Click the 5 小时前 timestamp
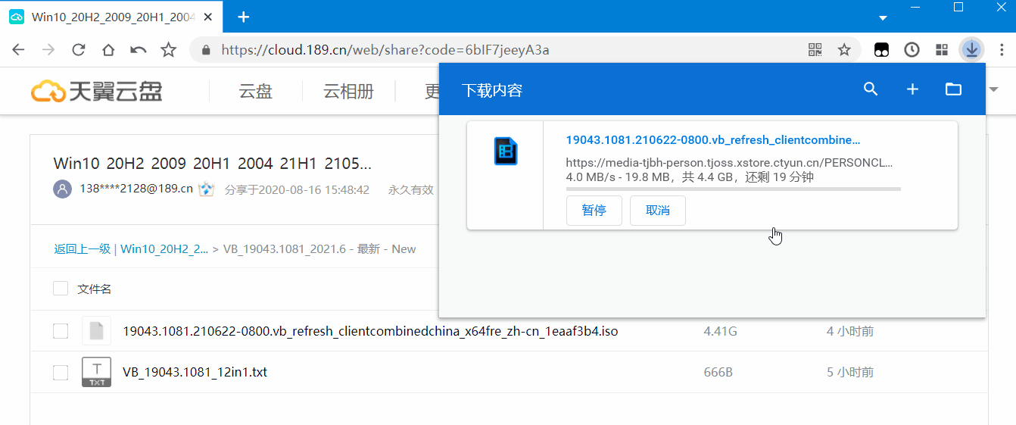Viewport: 1016px width, 425px height. click(x=849, y=372)
